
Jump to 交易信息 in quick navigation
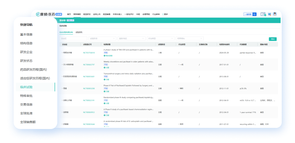tap(26, 105)
